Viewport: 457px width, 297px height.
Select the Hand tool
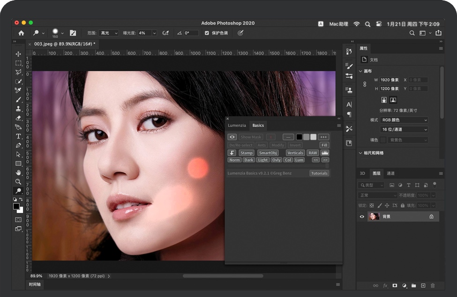point(18,173)
